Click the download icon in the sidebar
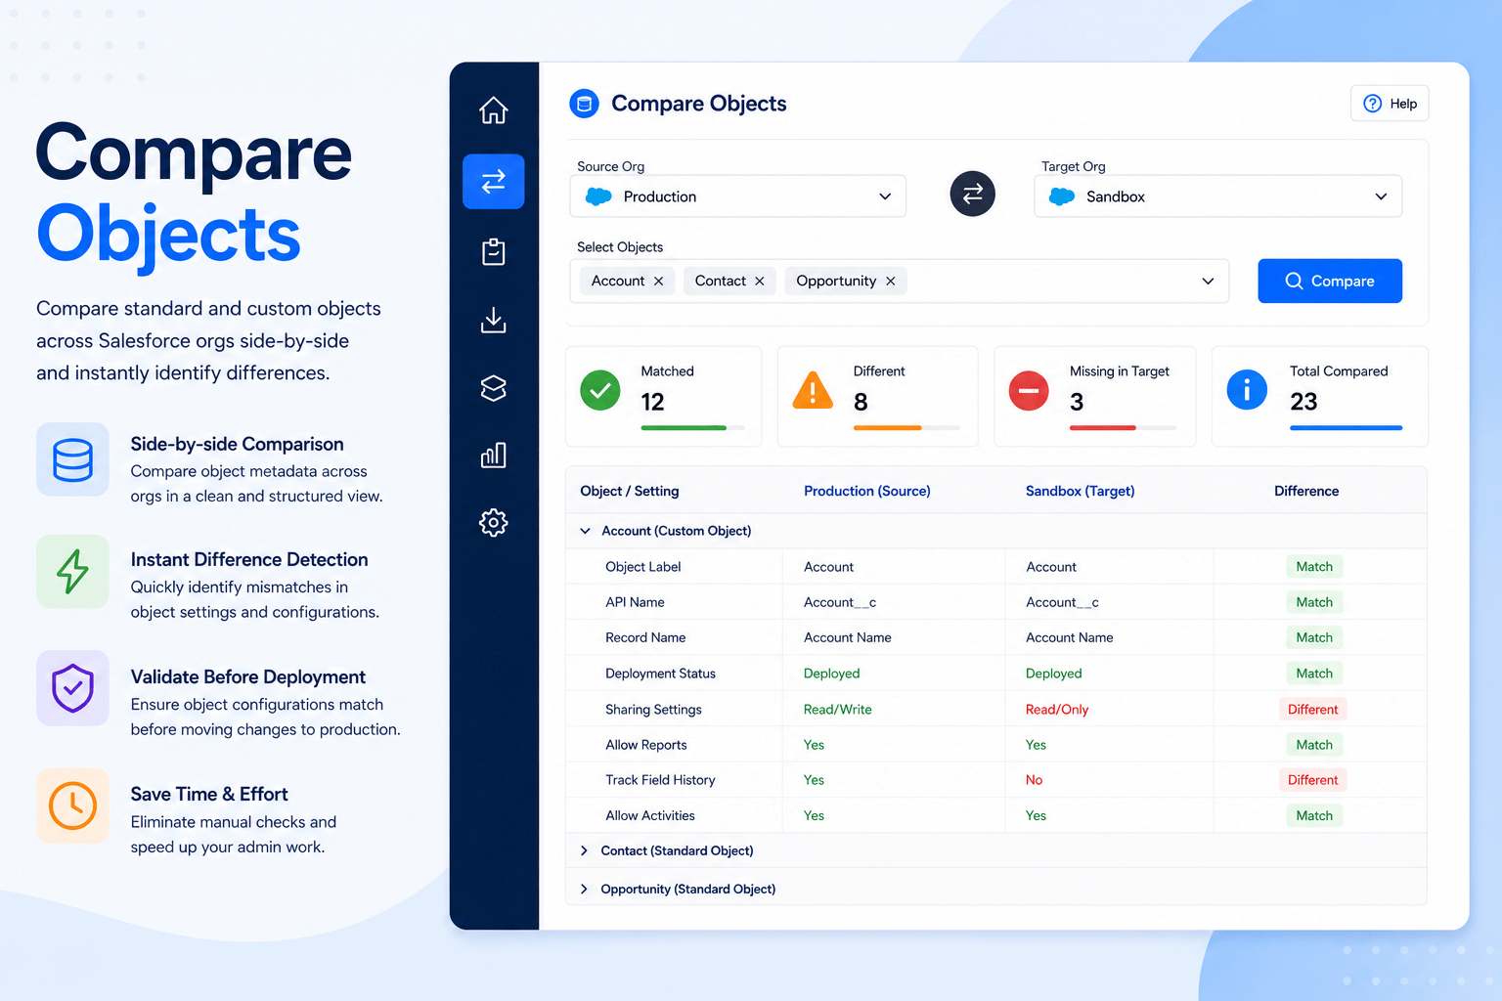This screenshot has height=1001, width=1502. coord(493,320)
